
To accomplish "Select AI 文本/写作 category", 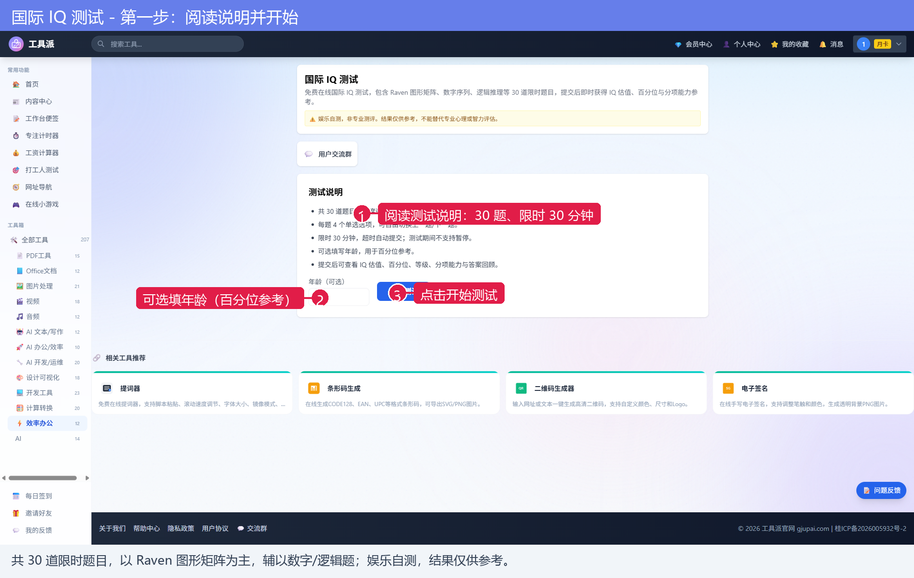I will 48,332.
